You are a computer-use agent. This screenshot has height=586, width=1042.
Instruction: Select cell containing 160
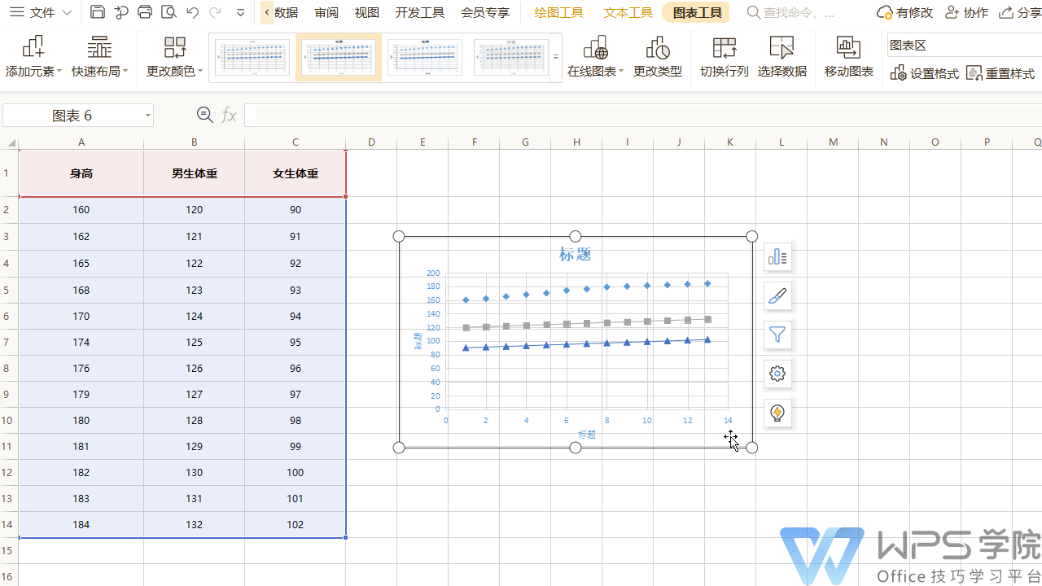[x=81, y=210]
